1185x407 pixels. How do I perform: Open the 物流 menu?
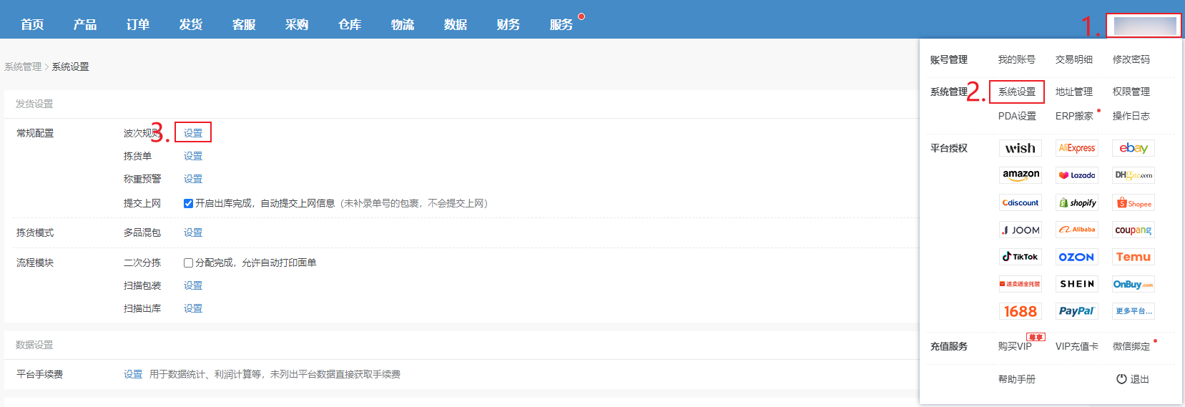tap(403, 24)
